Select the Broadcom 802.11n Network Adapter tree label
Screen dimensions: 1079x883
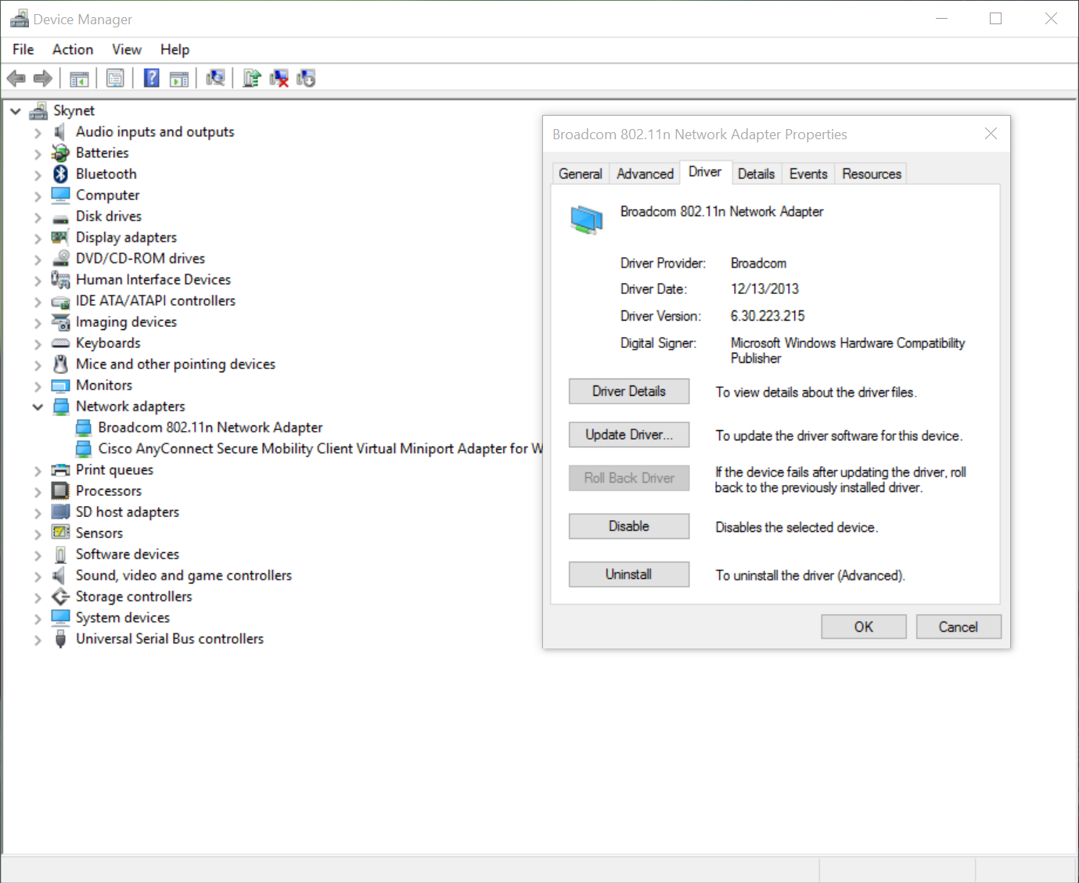[210, 427]
